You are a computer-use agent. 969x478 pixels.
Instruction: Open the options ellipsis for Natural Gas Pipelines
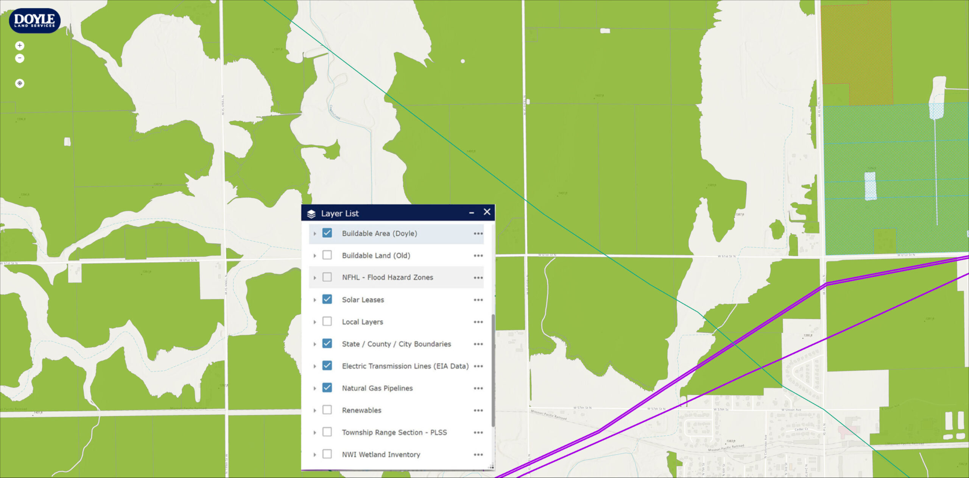478,388
